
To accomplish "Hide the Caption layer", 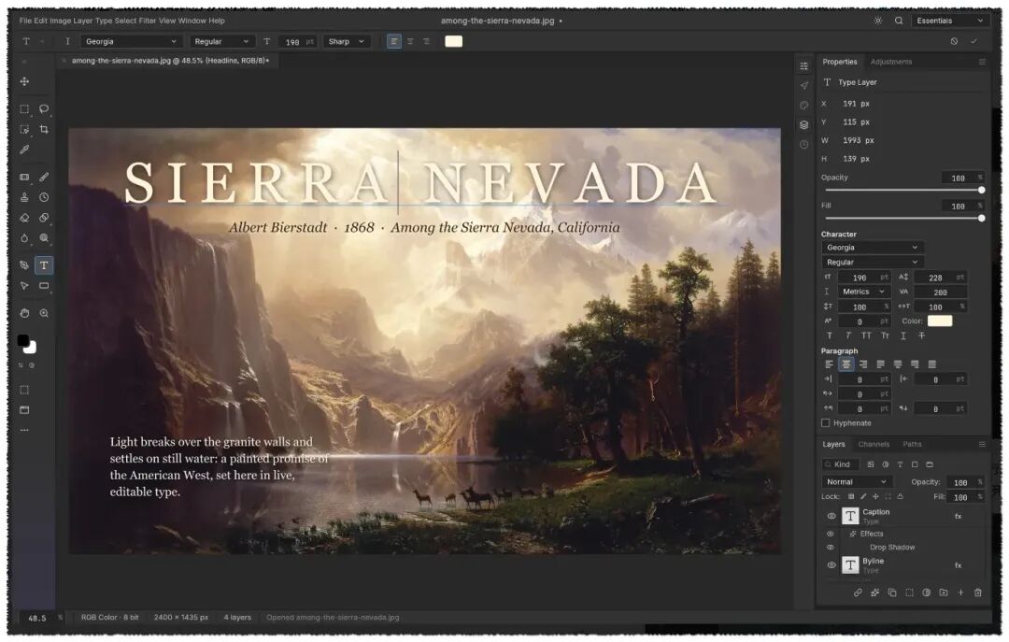I will coord(831,516).
